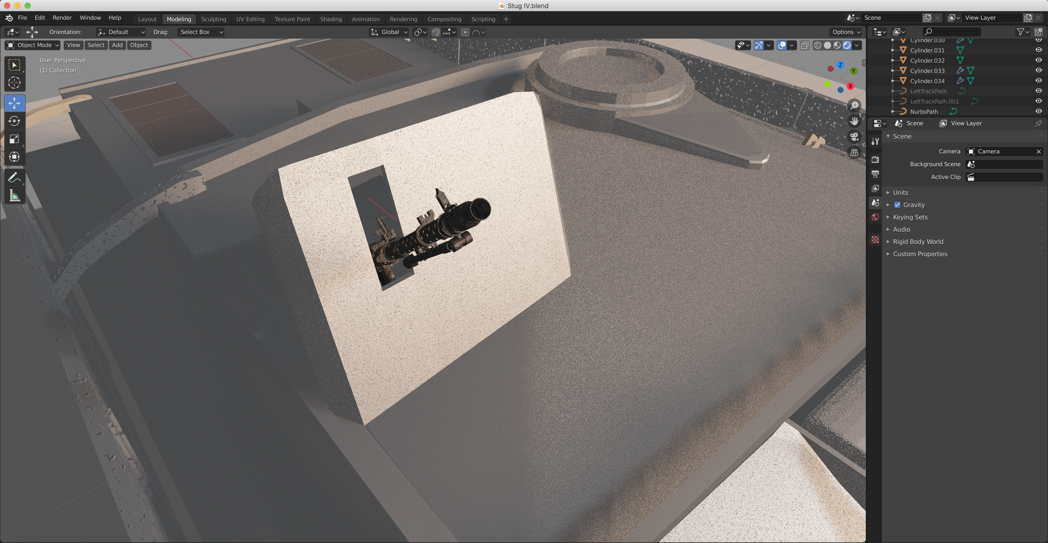
Task: Clear the Camera field with its X button
Action: pyautogui.click(x=1039, y=151)
